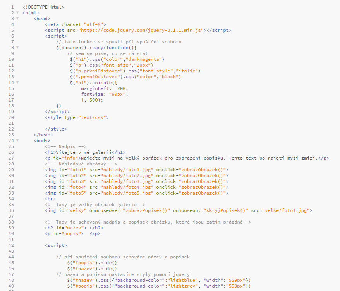Image resolution: width=340 pixels, height=291 pixels.
Task: Fold the document.ready function on line 8
Action: (x=17, y=48)
